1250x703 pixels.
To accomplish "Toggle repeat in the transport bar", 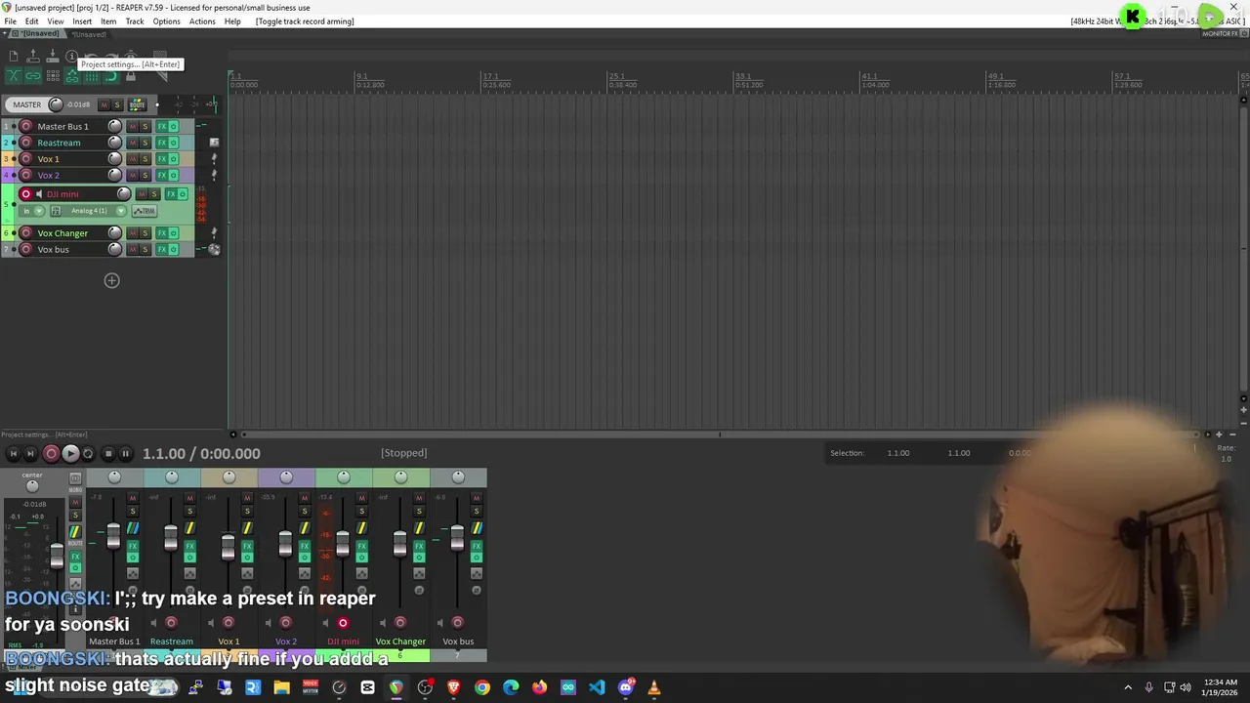I will pyautogui.click(x=88, y=453).
